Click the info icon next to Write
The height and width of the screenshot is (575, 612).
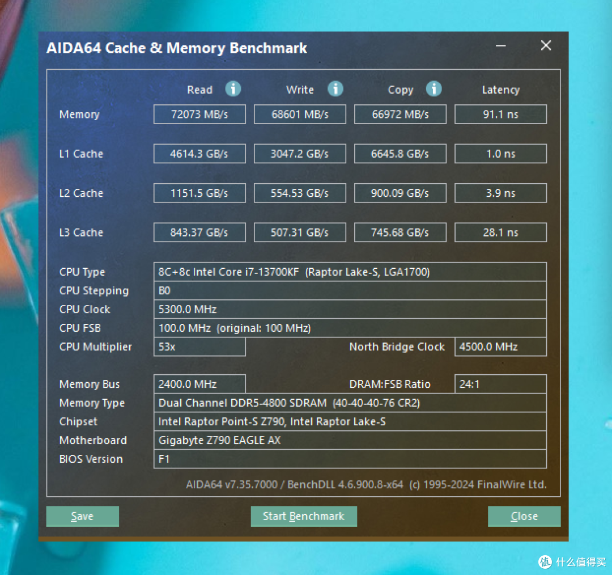(x=335, y=89)
